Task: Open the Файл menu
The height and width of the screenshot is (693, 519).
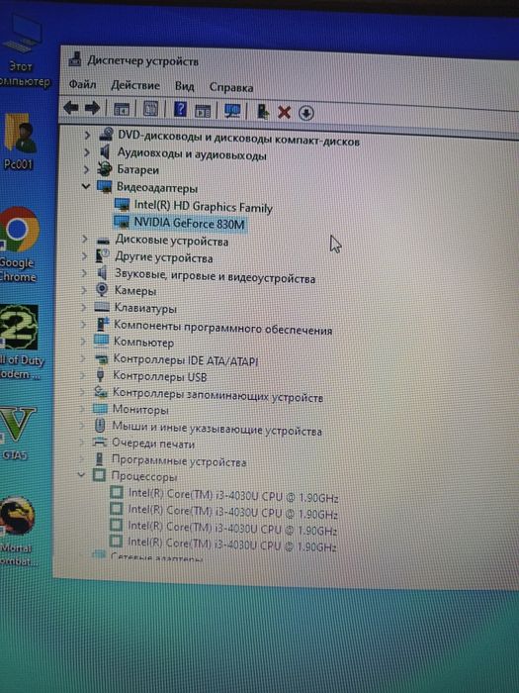Action: (82, 84)
